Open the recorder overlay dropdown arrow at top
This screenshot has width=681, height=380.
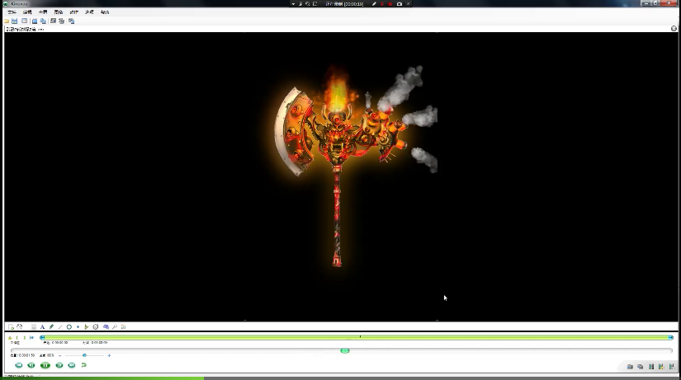(x=293, y=4)
